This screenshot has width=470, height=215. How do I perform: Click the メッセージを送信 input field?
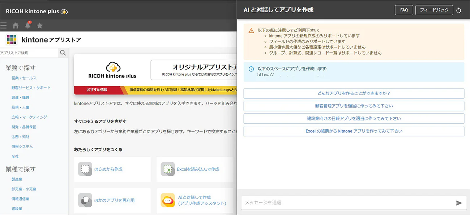pos(347,203)
